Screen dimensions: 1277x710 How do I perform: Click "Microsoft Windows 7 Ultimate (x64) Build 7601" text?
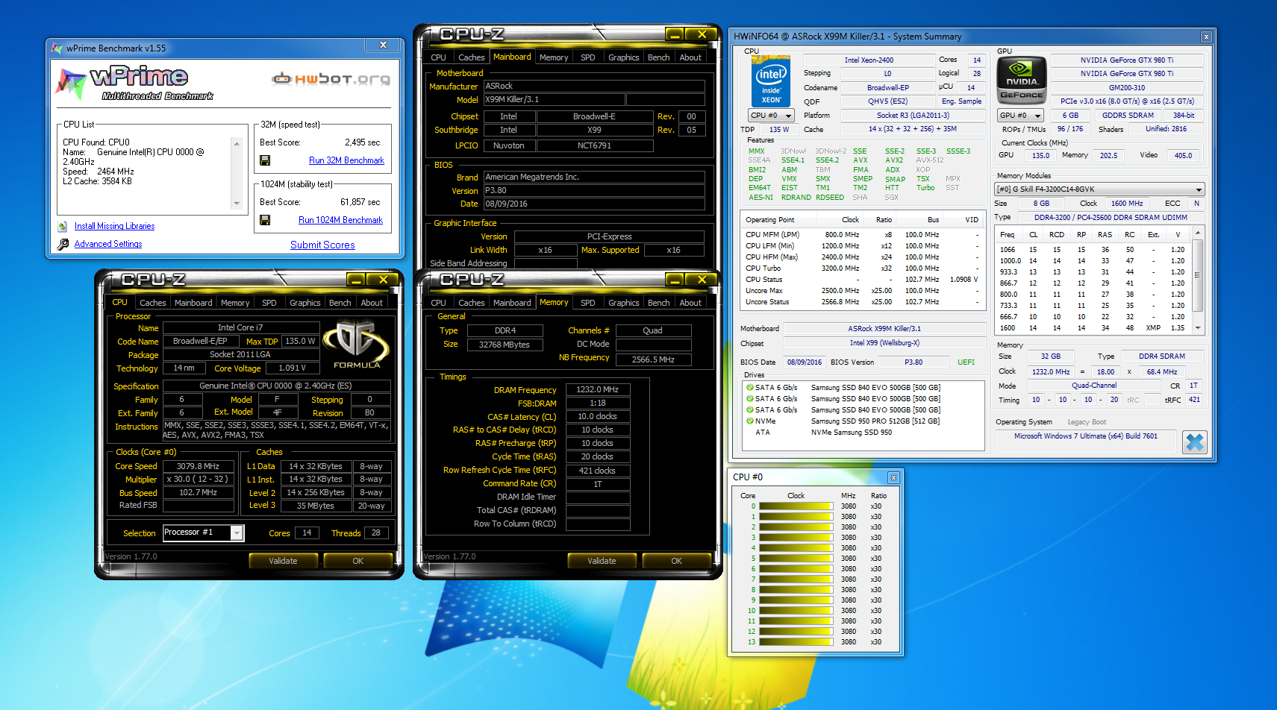coord(1085,436)
